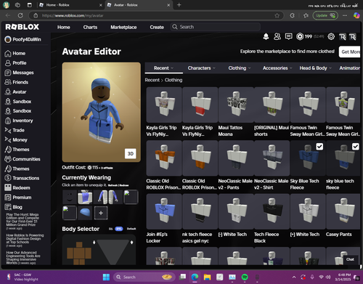This screenshot has width=363, height=284.
Task: Unequip the smiley face item
Action: pyautogui.click(x=70, y=197)
